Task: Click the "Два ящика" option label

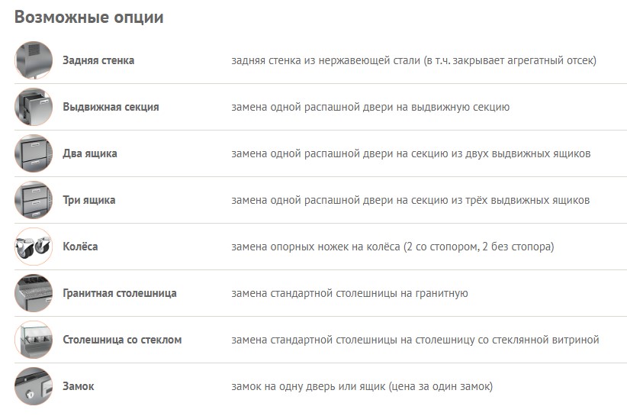Action: (x=90, y=153)
